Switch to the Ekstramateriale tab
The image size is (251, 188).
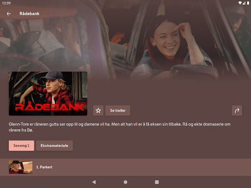(54, 145)
